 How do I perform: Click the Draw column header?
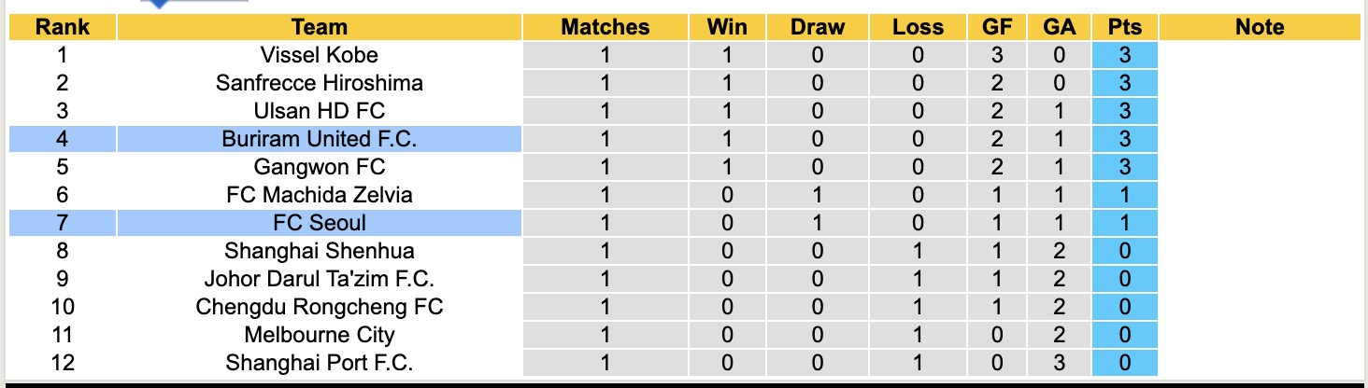(x=817, y=27)
